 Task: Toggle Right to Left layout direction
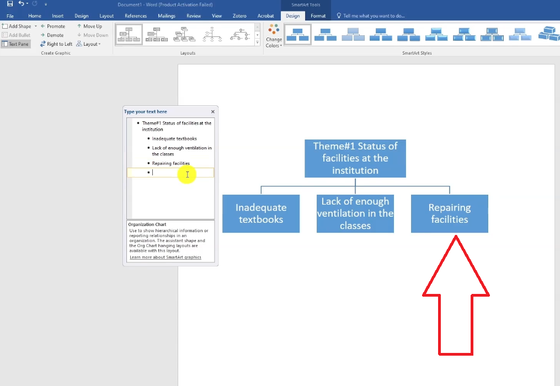coord(56,44)
